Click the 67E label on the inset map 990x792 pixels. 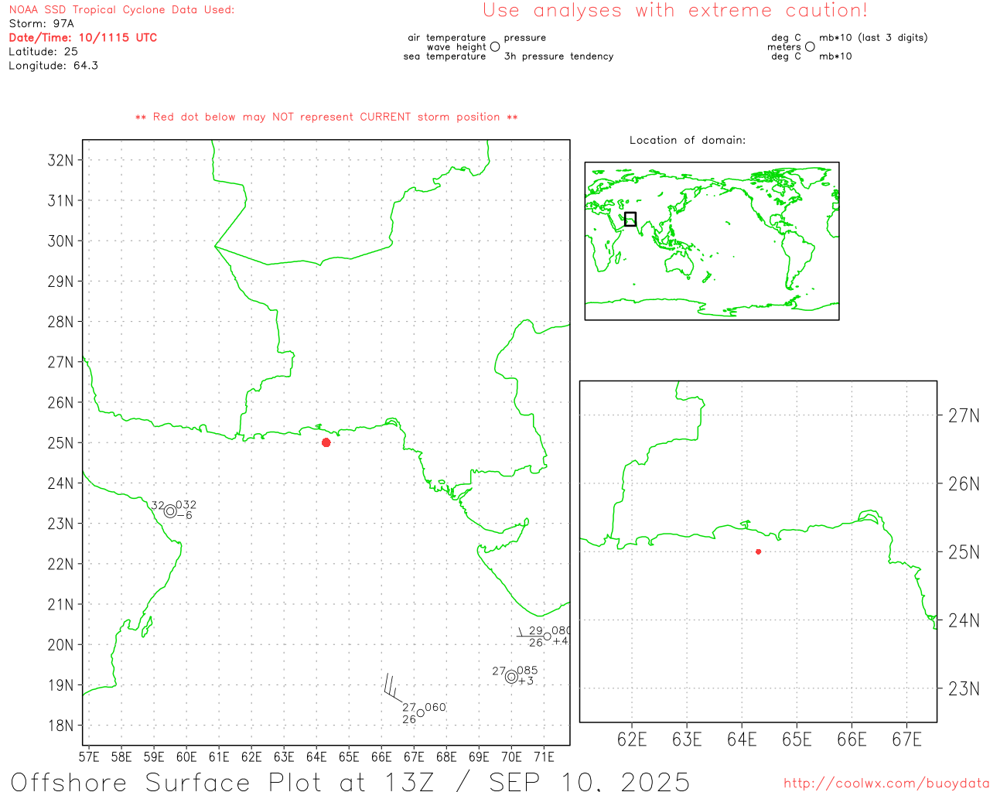point(906,739)
